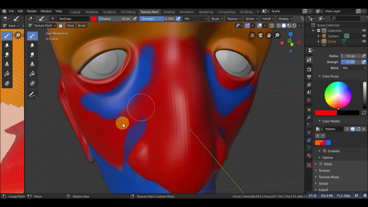The height and width of the screenshot is (207, 368).
Task: Switch to the Shading workspace tab
Action: (169, 12)
